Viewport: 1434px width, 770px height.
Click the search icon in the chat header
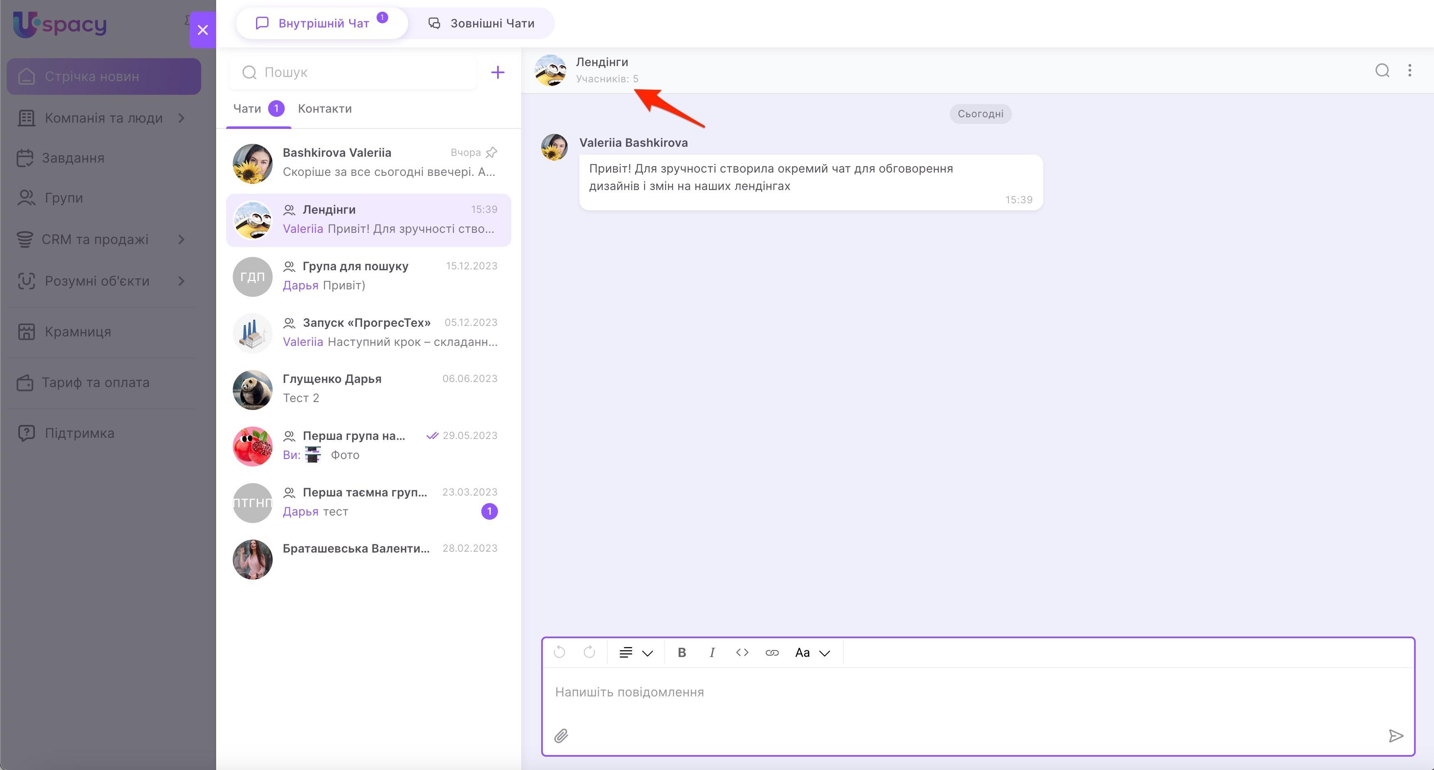click(x=1382, y=70)
